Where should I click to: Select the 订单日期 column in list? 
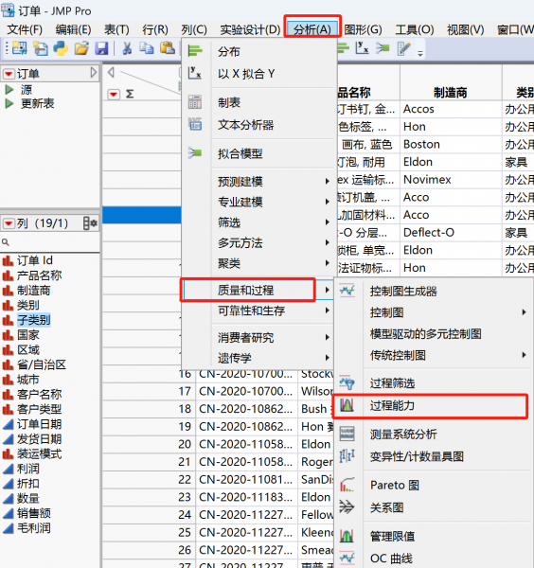40,424
